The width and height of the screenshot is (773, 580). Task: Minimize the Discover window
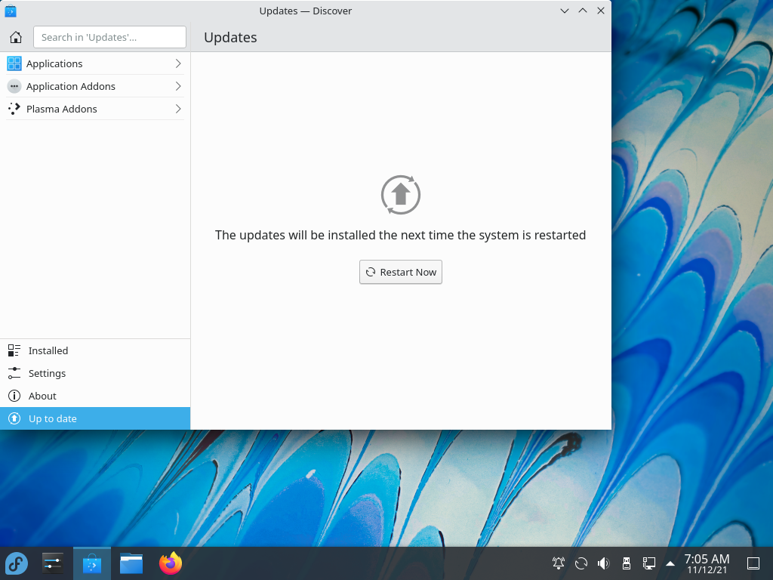pyautogui.click(x=565, y=11)
